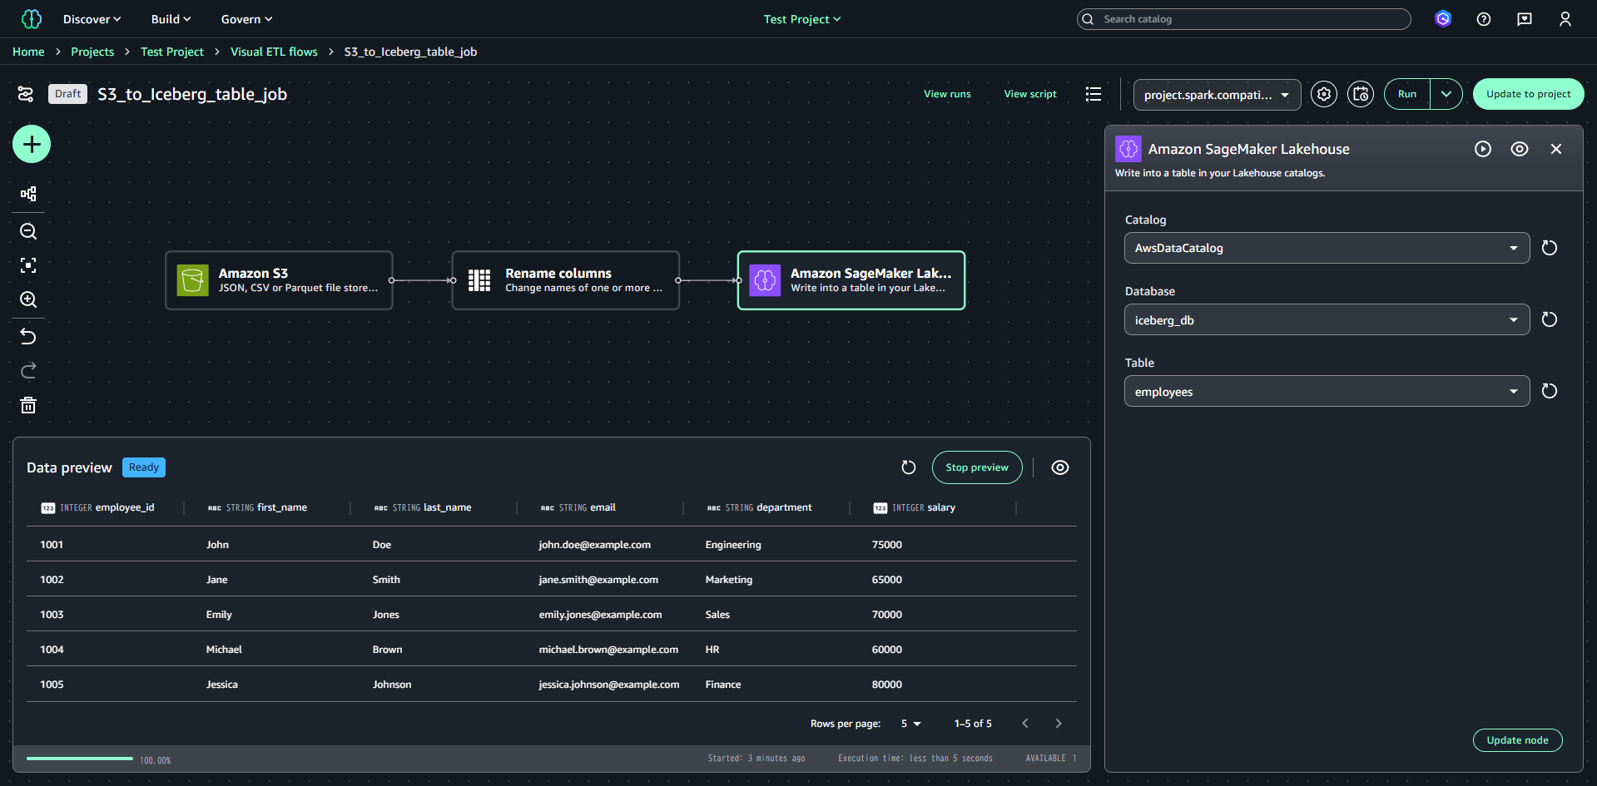Click the auto-arrange layout icon in left toolbar
The image size is (1597, 786).
[28, 194]
